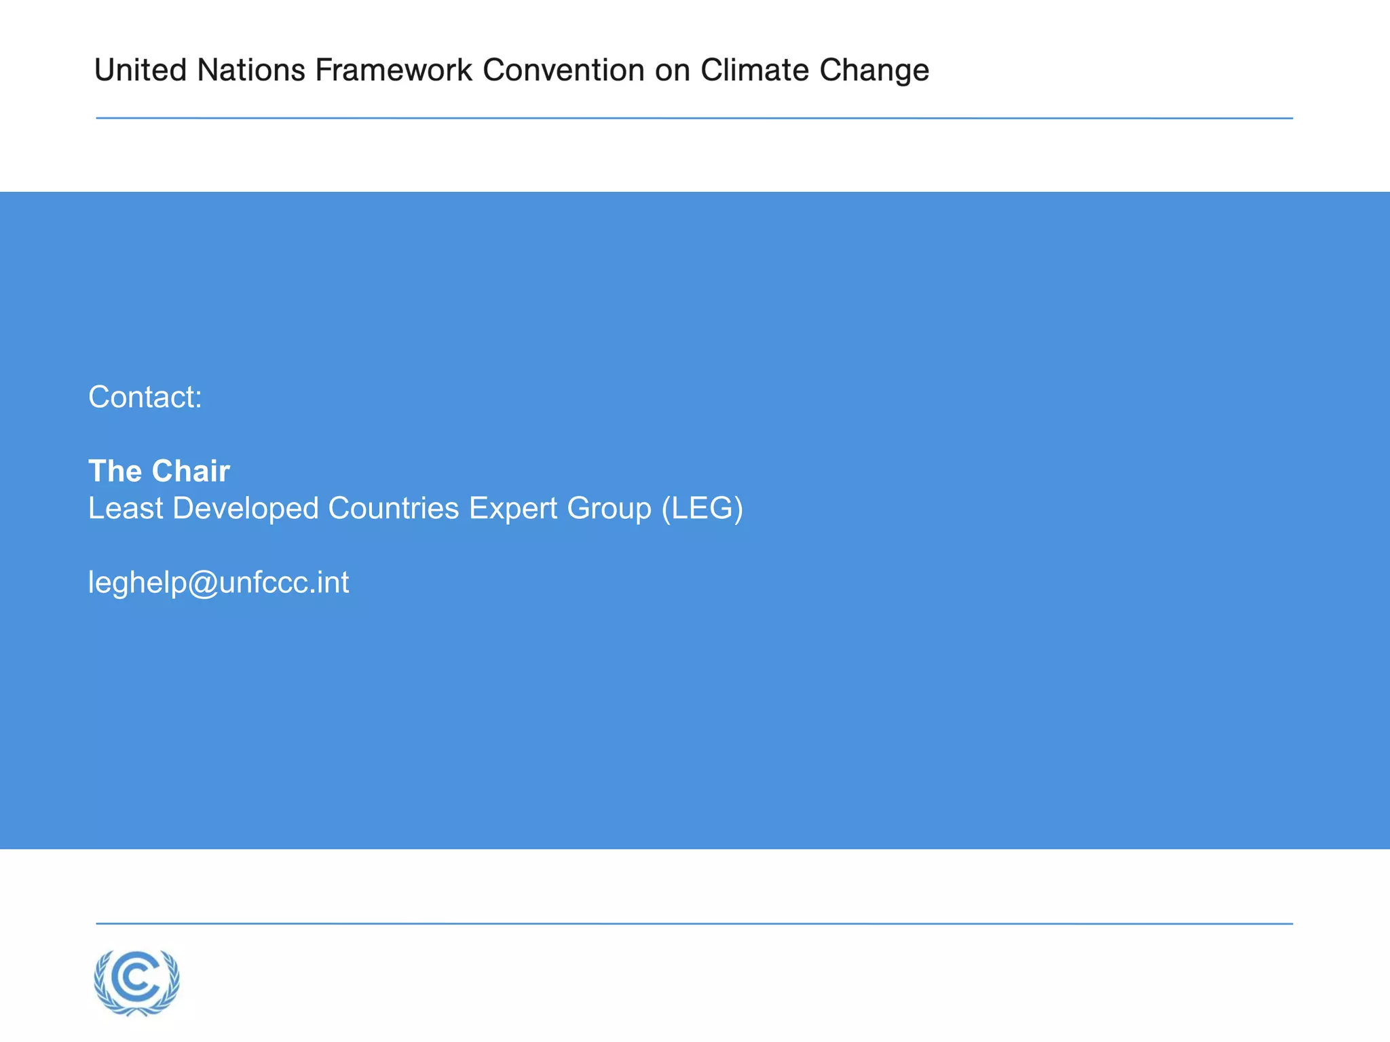Viewport: 1390px width, 1042px height.
Task: Select 'Climate Change' at end of title
Action: 814,70
